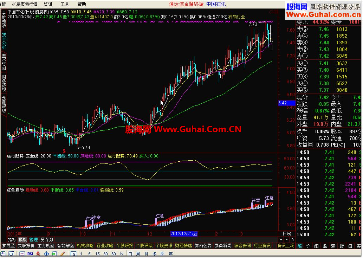This screenshot has height=258, width=363.
Task: Select the 笔 tick-detail tab
Action: coord(299,246)
